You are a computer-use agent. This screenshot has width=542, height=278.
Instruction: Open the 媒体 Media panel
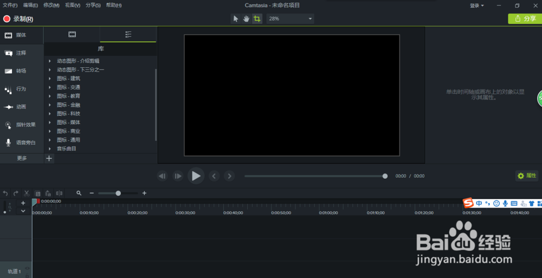point(22,35)
